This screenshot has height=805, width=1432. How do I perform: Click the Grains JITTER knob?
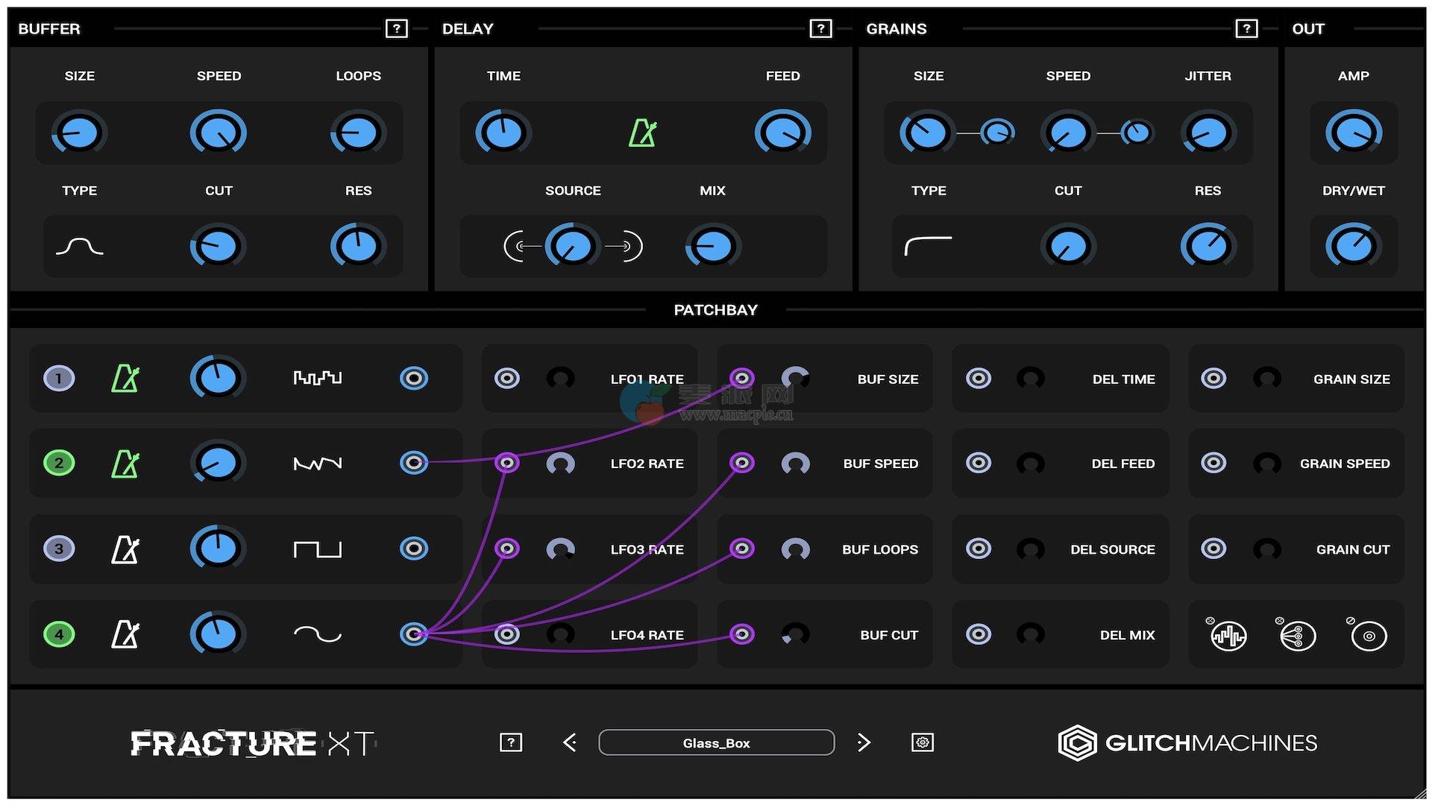click(x=1208, y=133)
